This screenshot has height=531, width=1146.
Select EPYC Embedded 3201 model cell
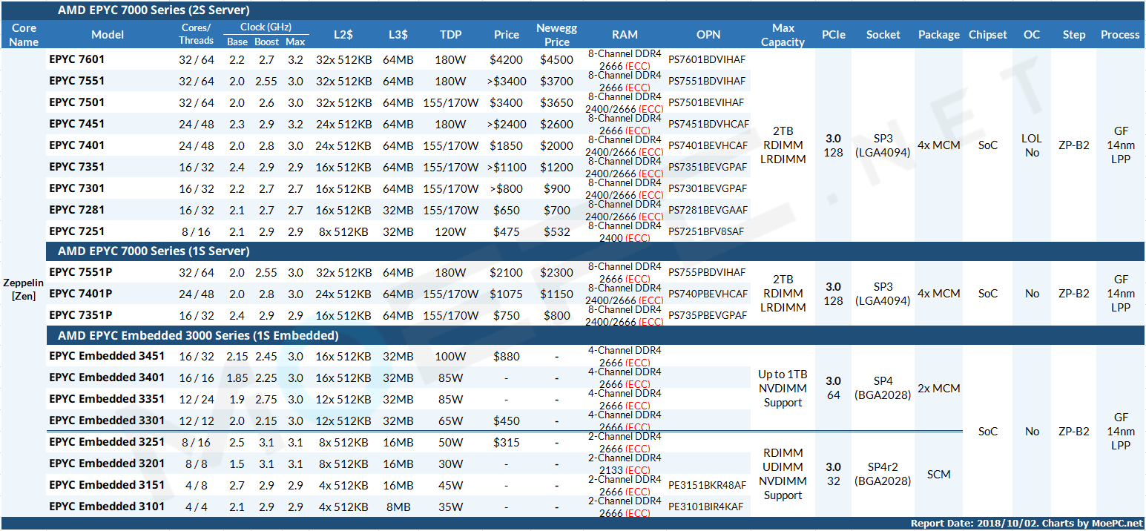107,464
